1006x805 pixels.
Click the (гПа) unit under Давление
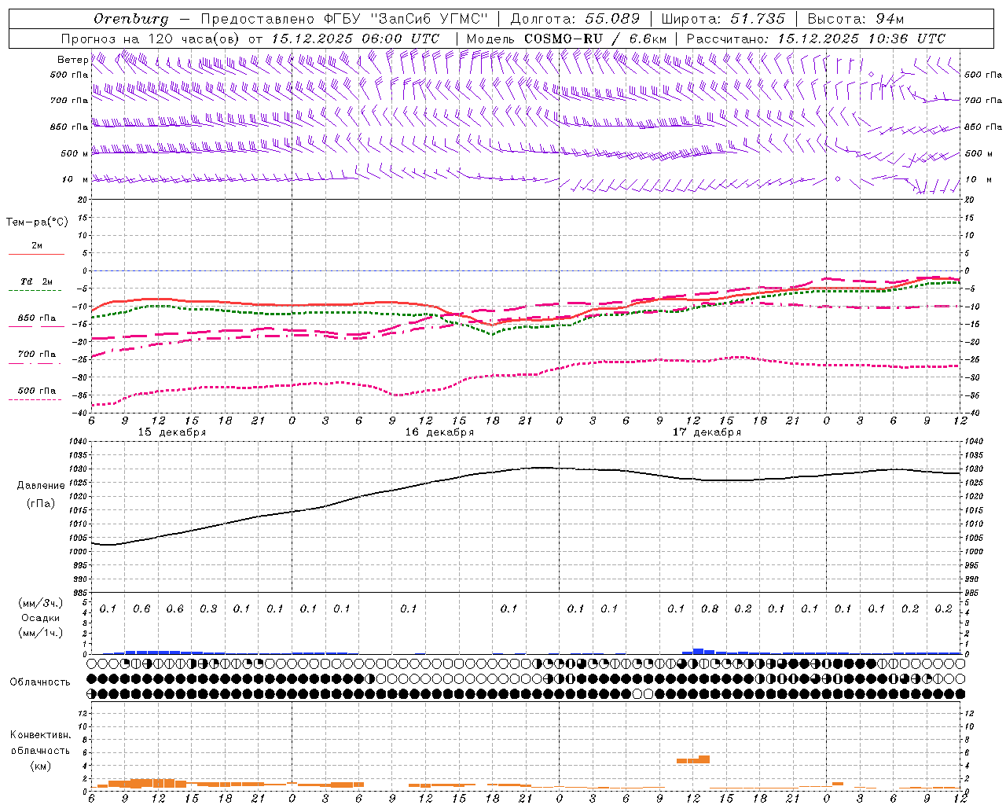point(40,504)
